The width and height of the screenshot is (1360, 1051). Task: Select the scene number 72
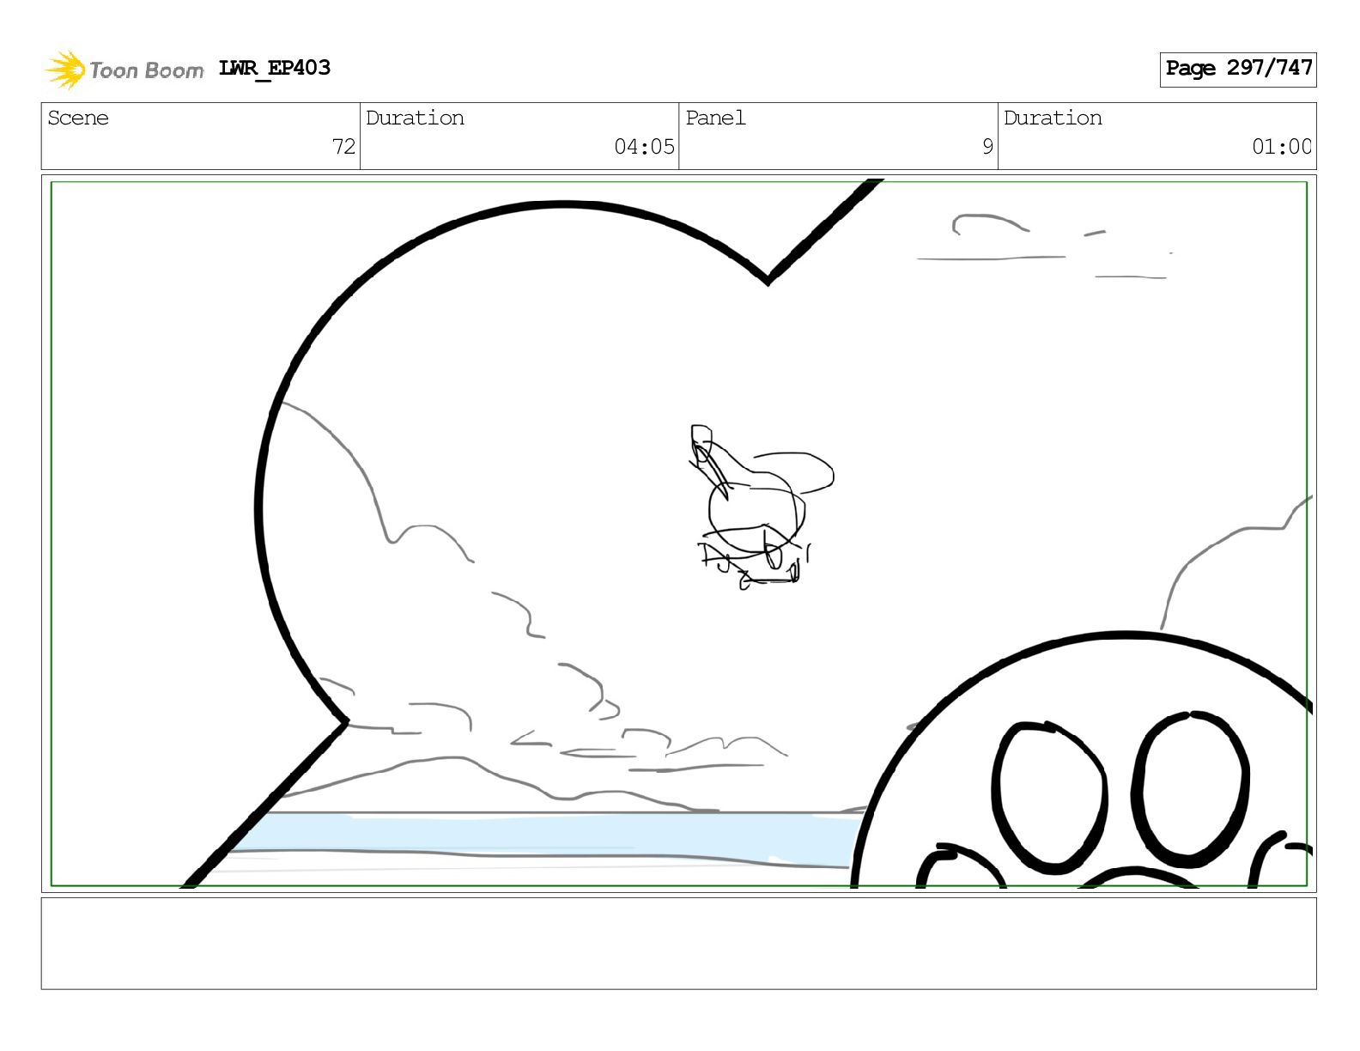(343, 147)
